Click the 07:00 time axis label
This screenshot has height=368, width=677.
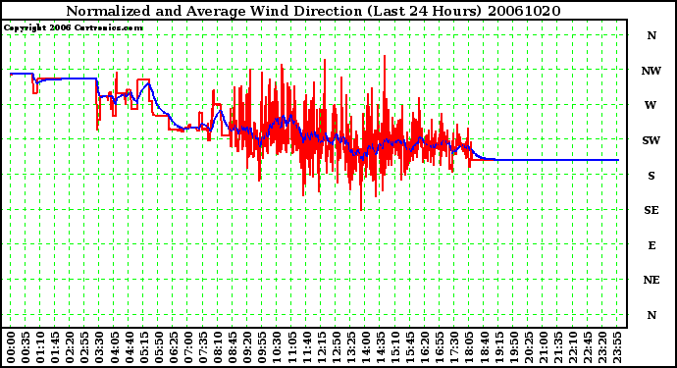[x=187, y=347]
